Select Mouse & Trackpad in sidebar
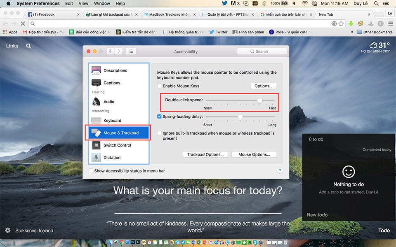This screenshot has height=247, width=396. (118, 133)
